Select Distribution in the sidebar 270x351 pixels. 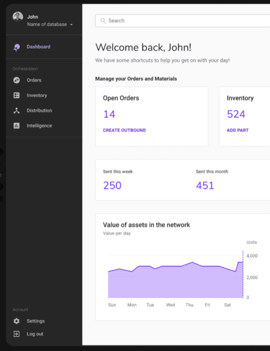tap(39, 111)
